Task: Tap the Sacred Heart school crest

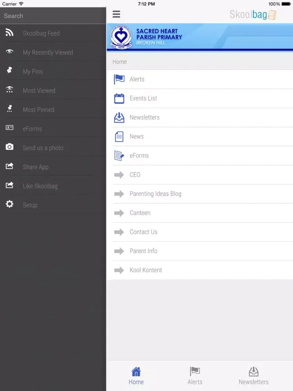Action: (121, 37)
